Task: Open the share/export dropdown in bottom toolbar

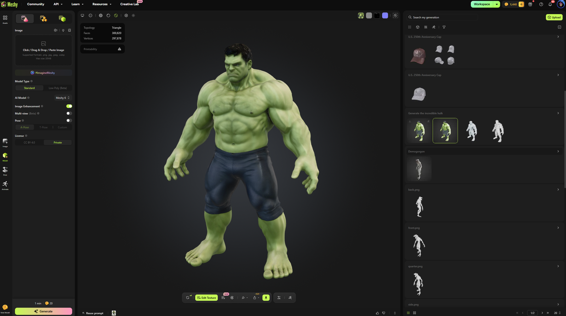Action: (x=256, y=298)
